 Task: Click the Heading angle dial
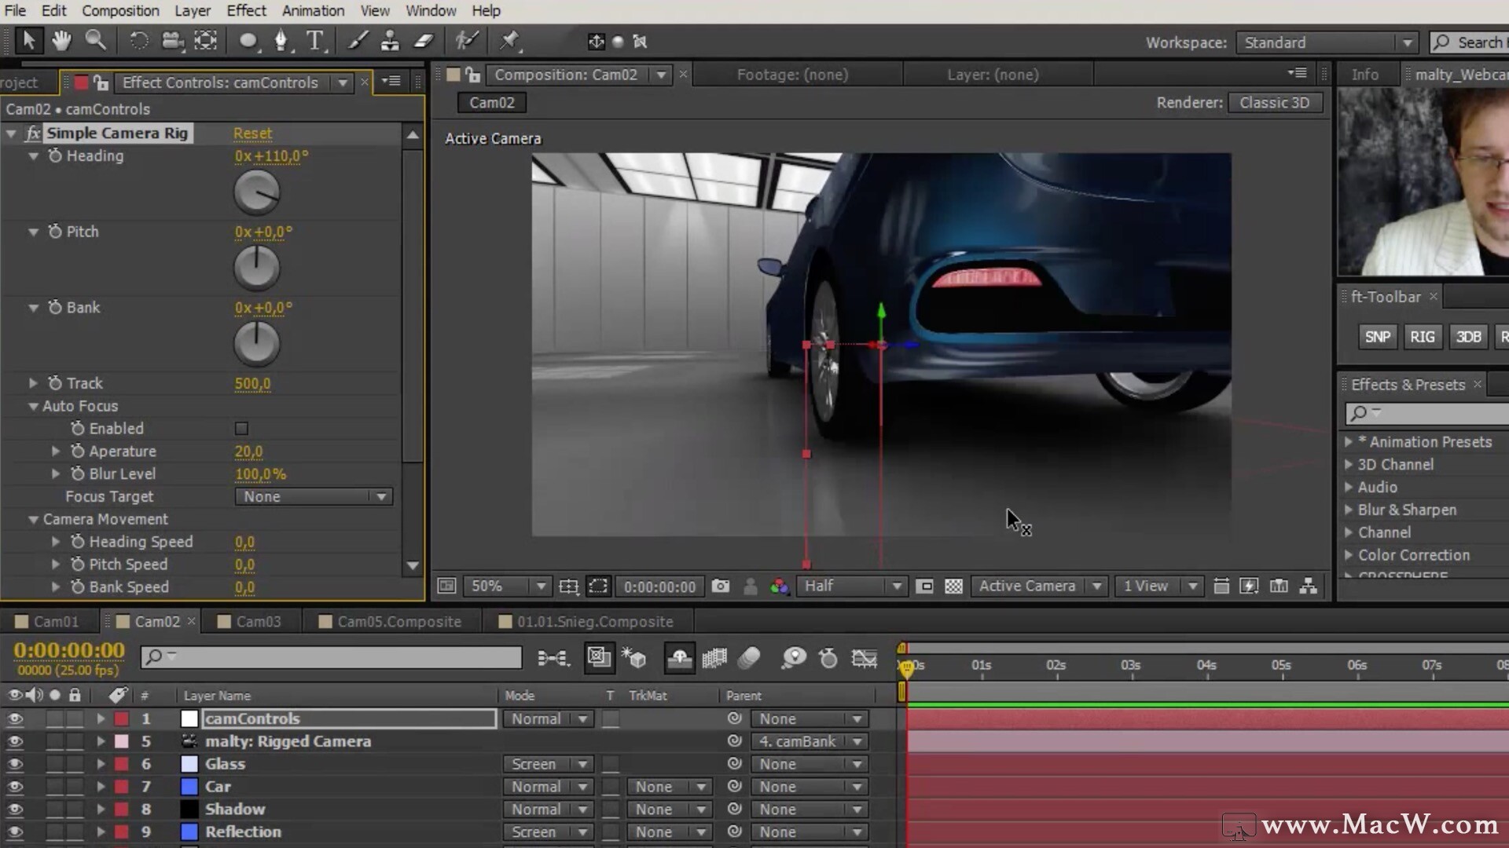click(256, 192)
